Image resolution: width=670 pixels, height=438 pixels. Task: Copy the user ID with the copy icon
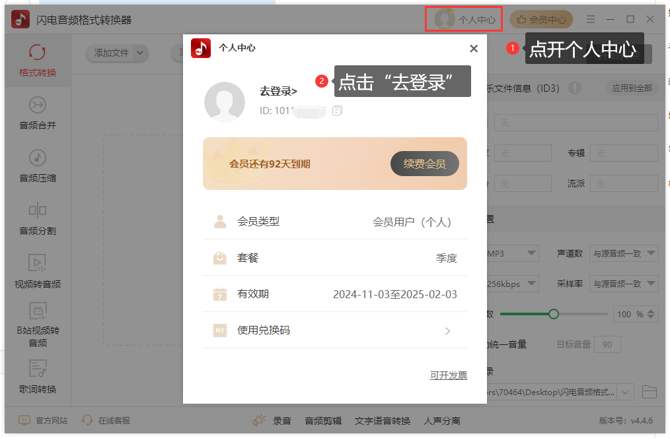(337, 111)
